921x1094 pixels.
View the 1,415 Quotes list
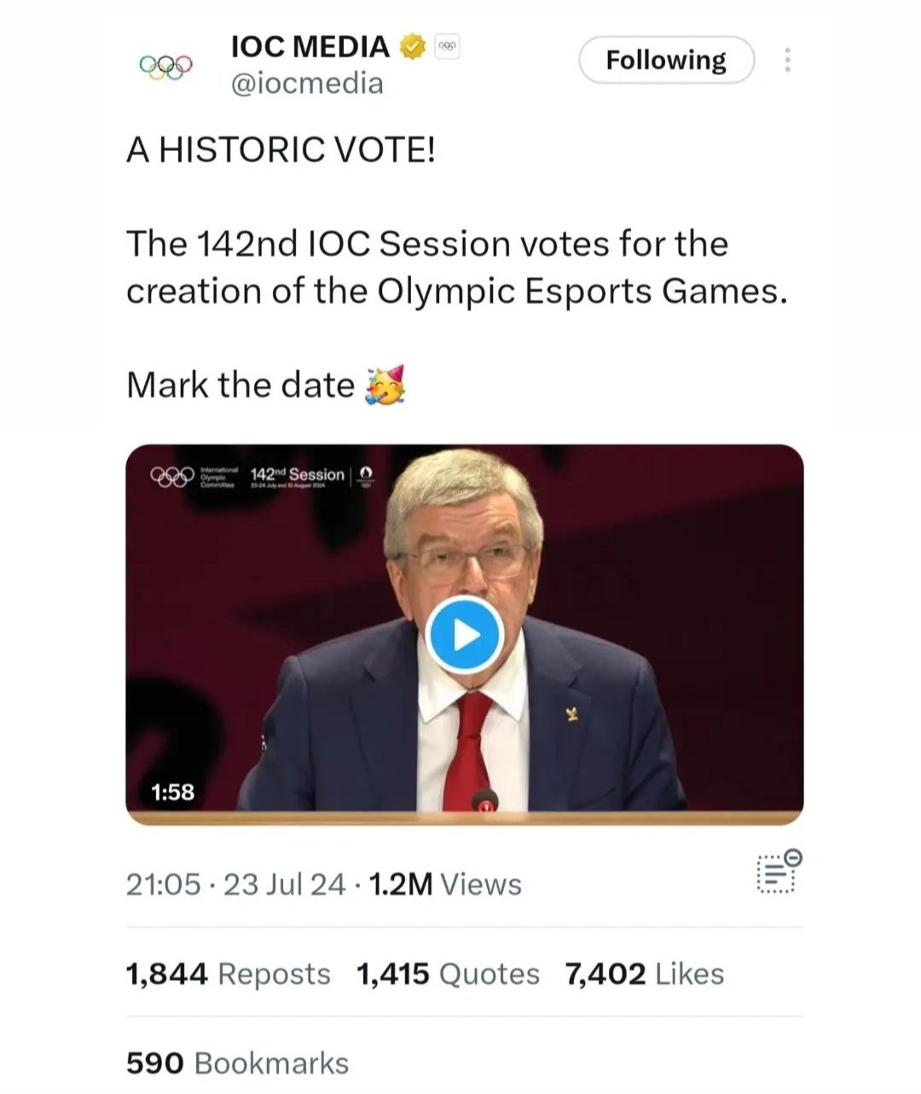(448, 974)
